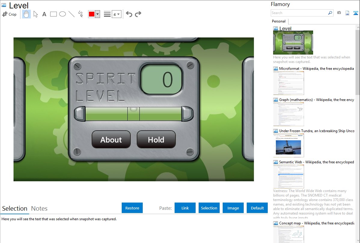Image resolution: width=360 pixels, height=243 pixels.
Task: Click the snapshot icon beside Level in list
Action: pos(276,29)
